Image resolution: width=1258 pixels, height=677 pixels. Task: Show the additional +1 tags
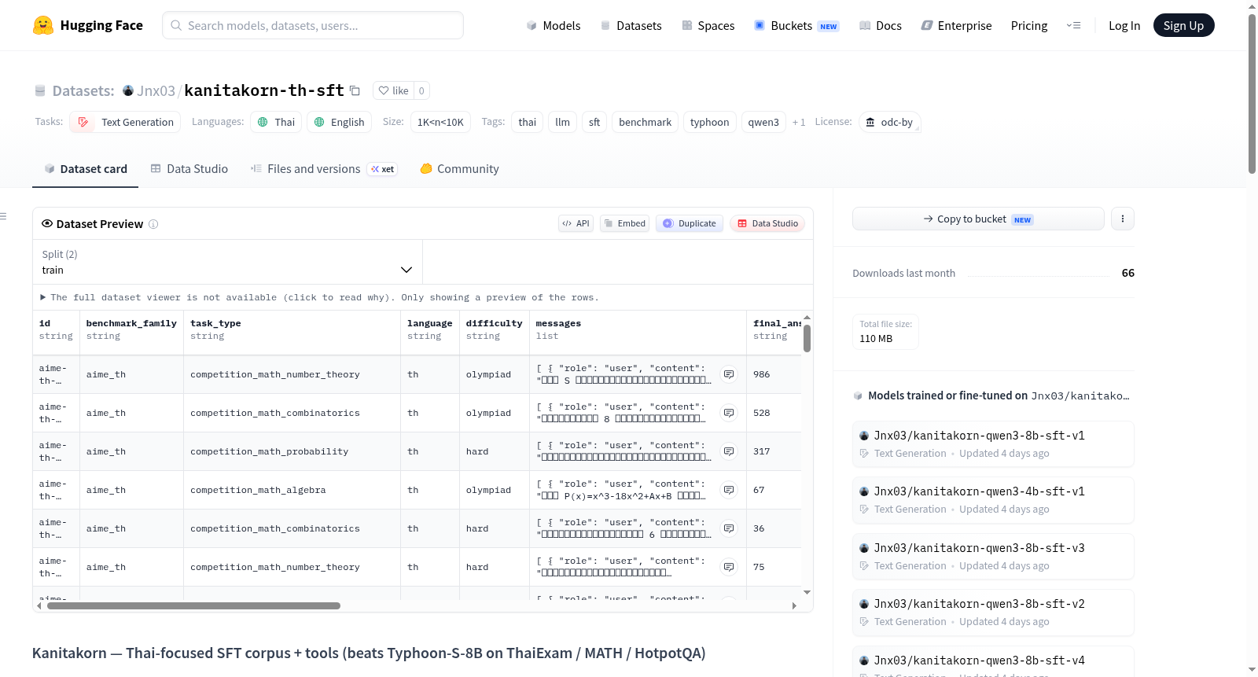tap(799, 123)
